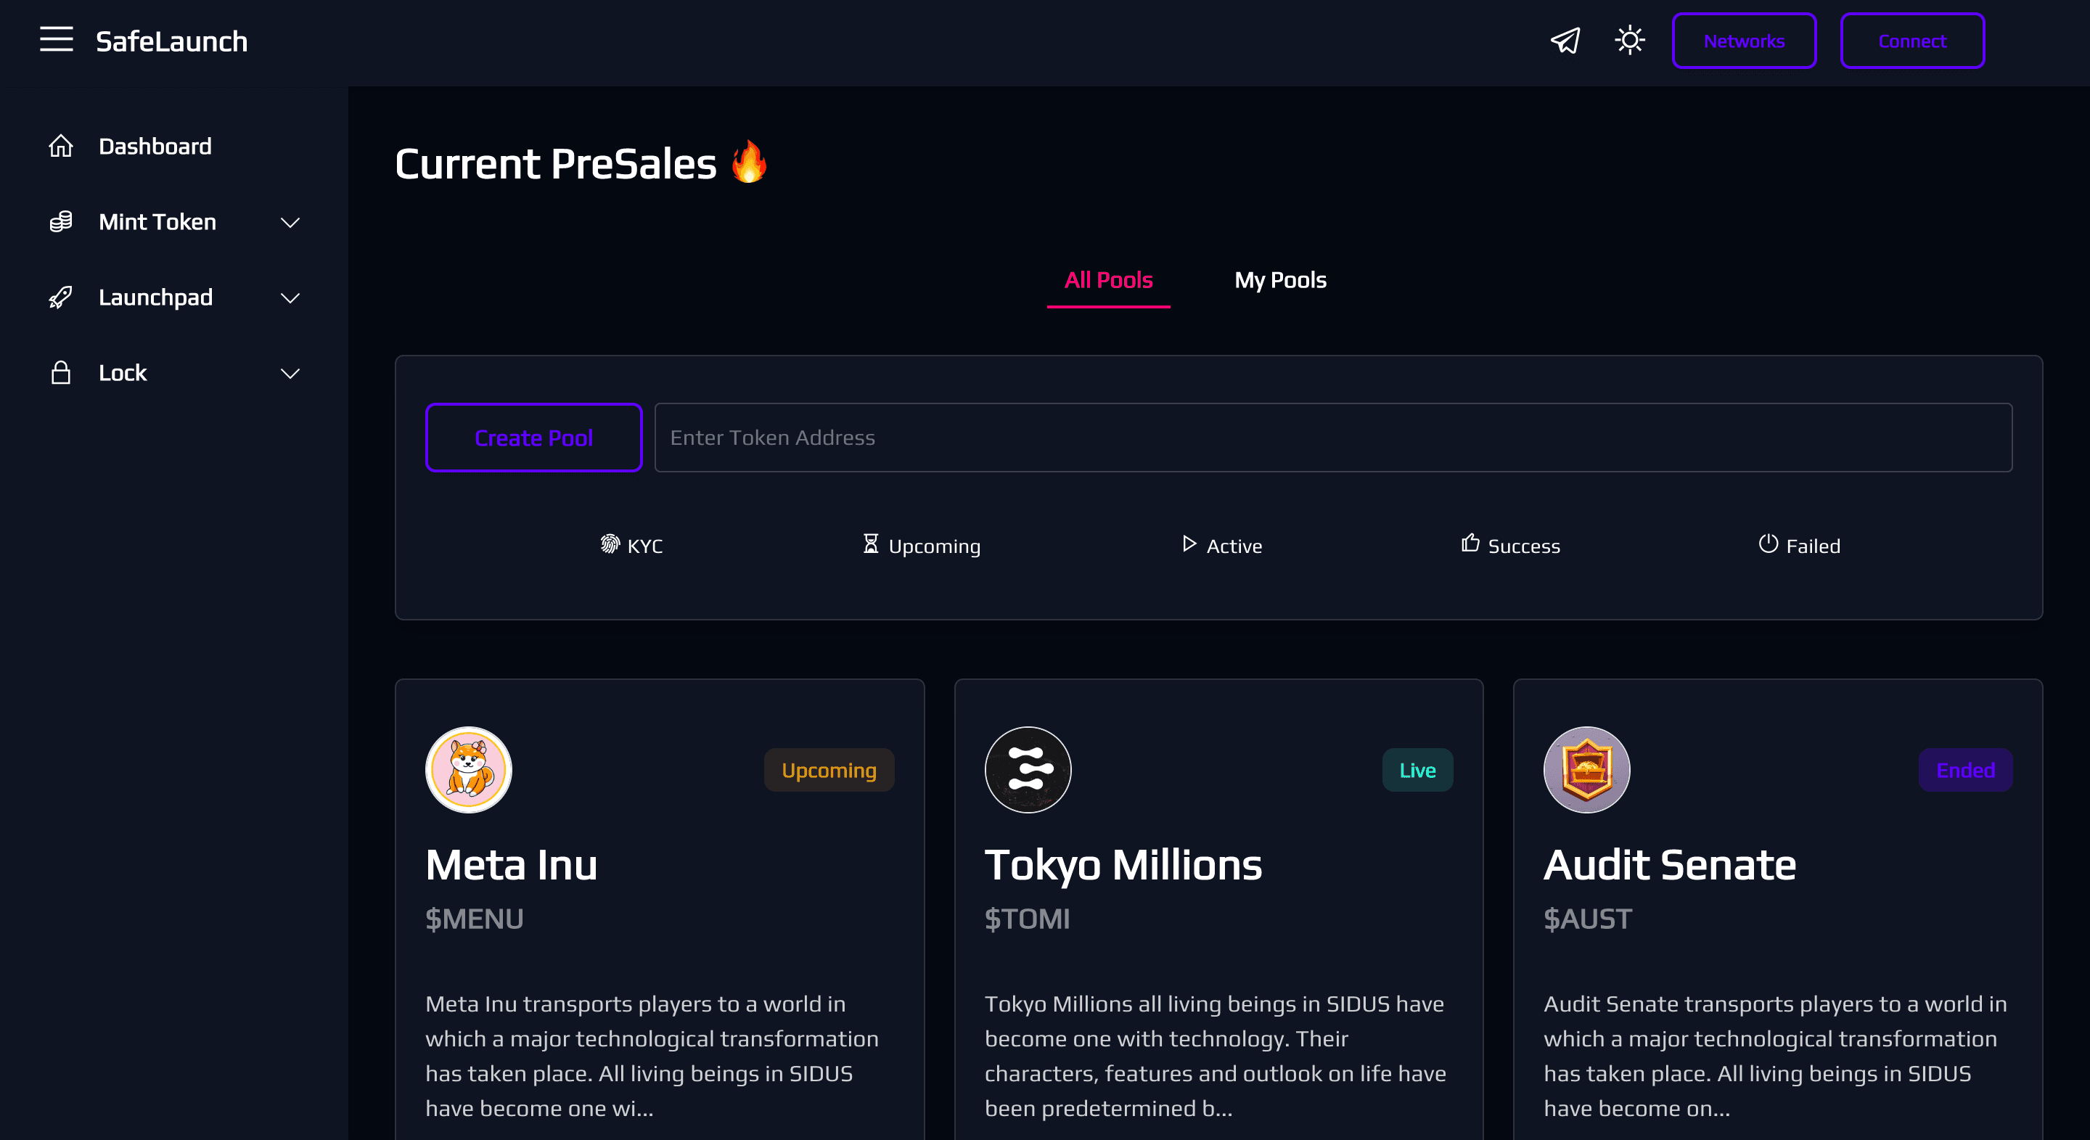Collapse the Lock section chevron
This screenshot has width=2090, height=1140.
point(290,372)
